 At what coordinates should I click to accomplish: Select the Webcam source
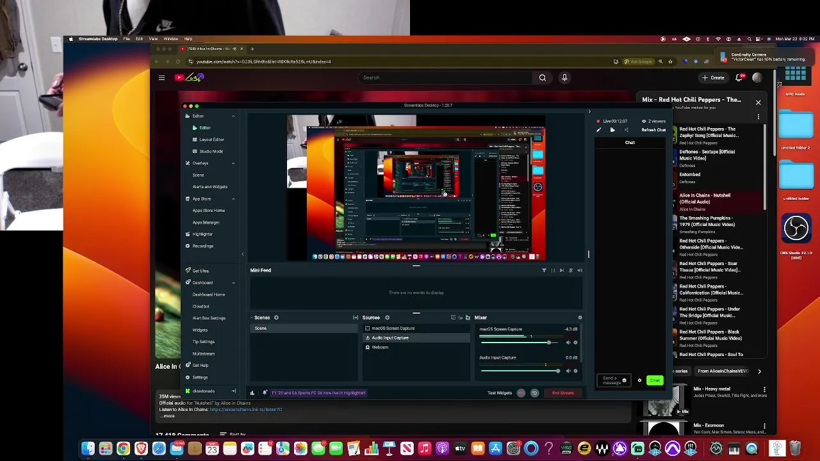pyautogui.click(x=416, y=347)
